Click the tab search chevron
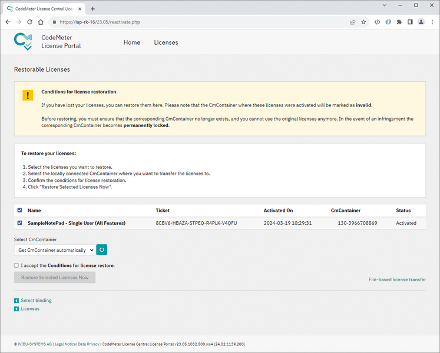This screenshot has height=353, width=440. point(385,5)
